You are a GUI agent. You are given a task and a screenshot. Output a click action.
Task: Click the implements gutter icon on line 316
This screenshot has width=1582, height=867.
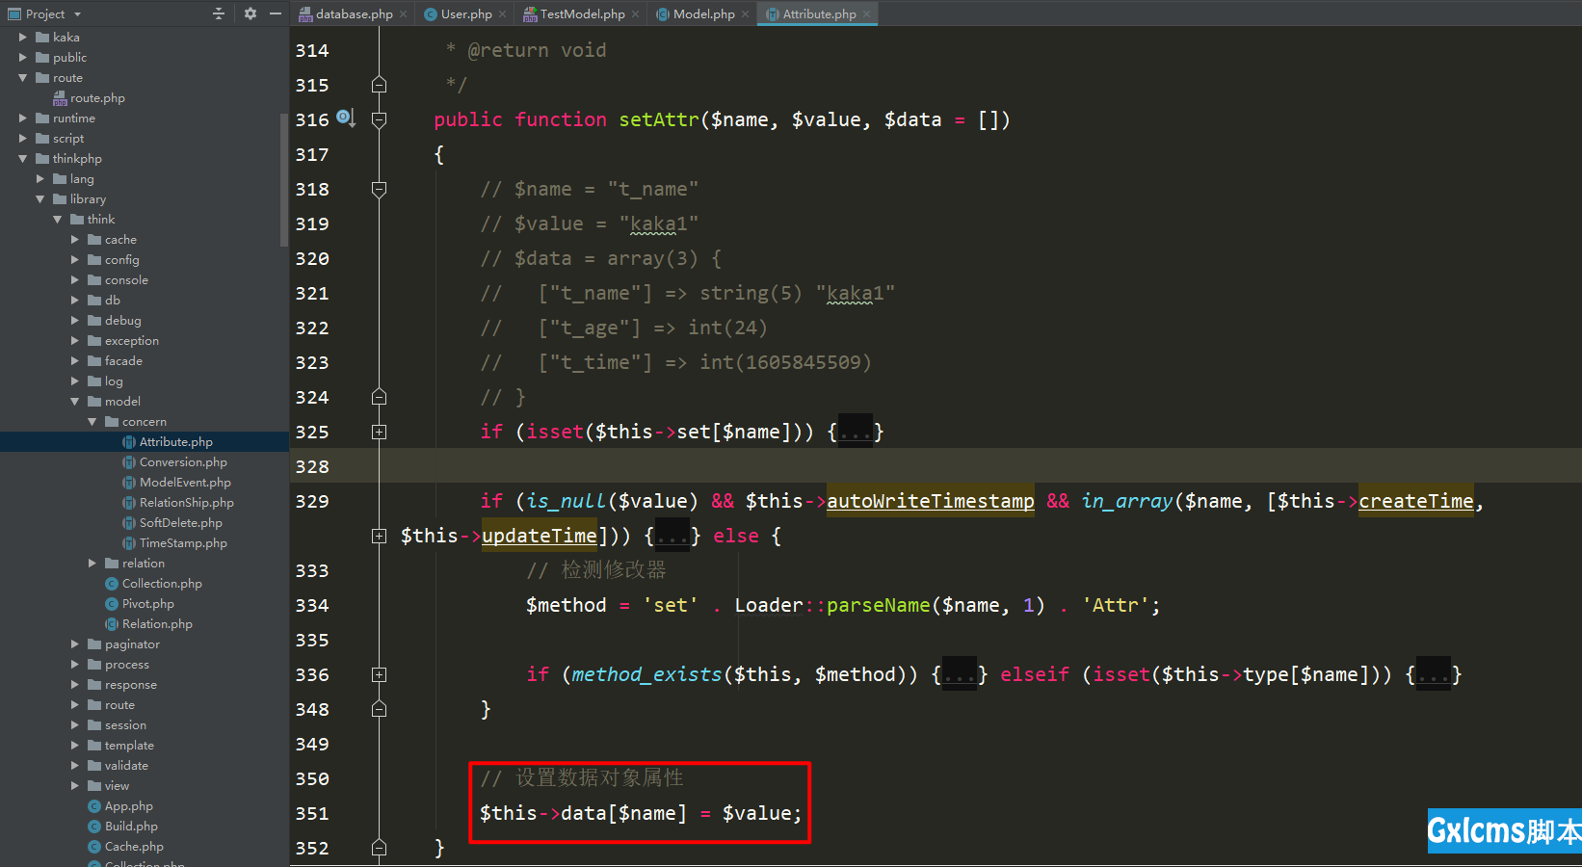tap(345, 118)
